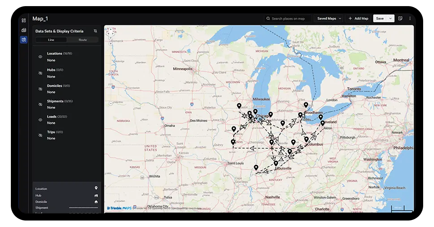
Task: Click the Trips (0/0) label
Action: (55, 132)
